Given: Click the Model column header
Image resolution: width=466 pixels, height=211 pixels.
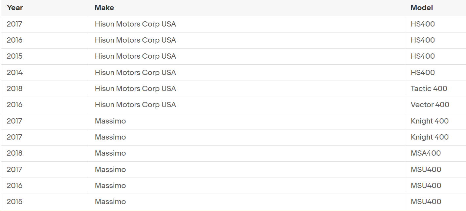Looking at the screenshot, I should click(x=422, y=8).
